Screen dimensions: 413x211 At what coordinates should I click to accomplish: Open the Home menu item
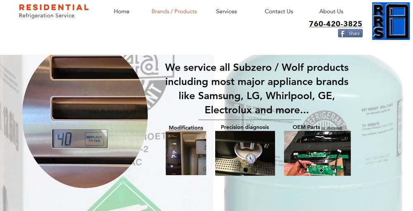click(121, 11)
